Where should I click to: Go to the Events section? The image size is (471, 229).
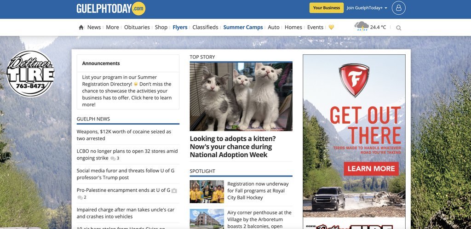point(315,27)
